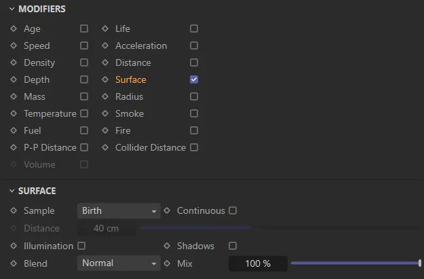Click the keyframe diamond beside Blend

click(14, 263)
